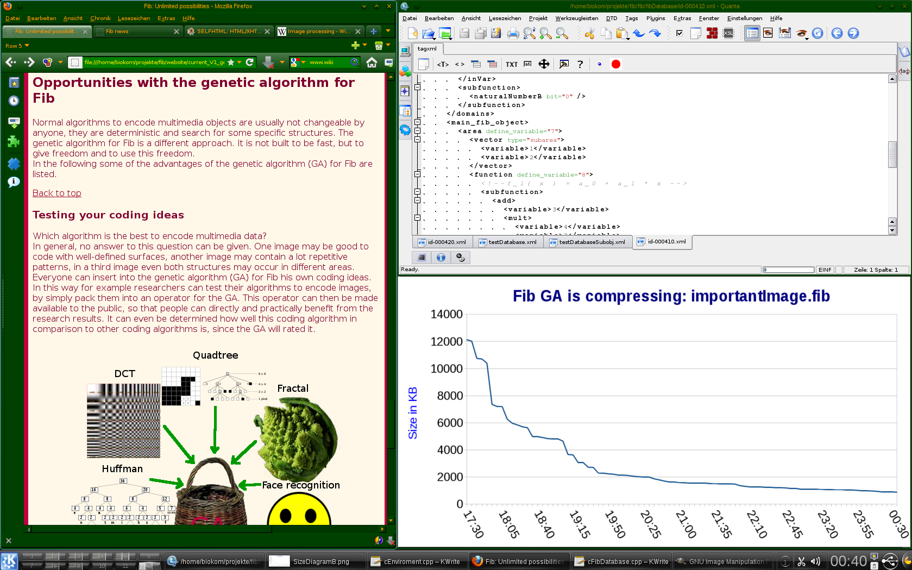Click the Firefox reload page icon
The width and height of the screenshot is (912, 570).
(x=250, y=62)
